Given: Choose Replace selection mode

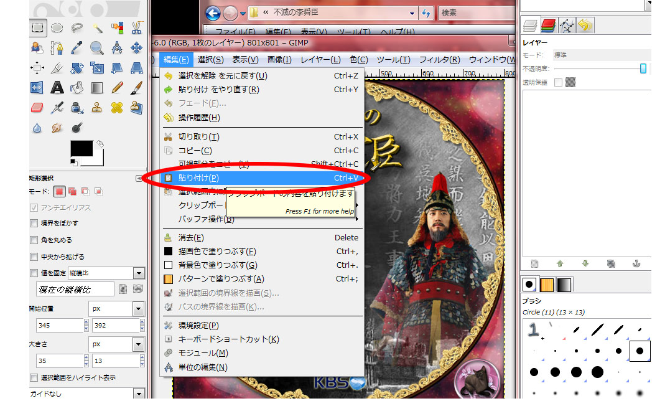Looking at the screenshot, I should click(x=59, y=191).
